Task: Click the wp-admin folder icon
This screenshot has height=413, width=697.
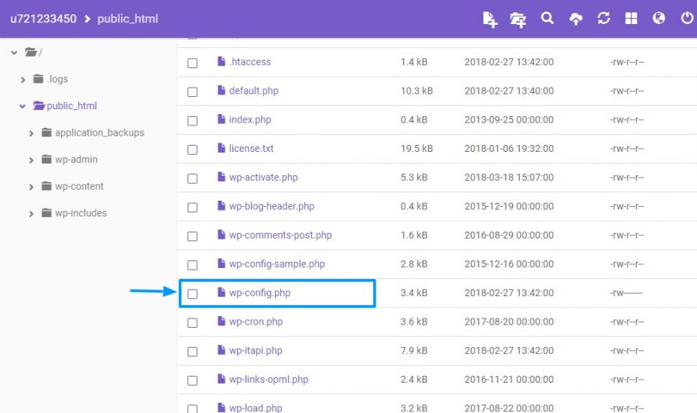Action: pos(46,159)
